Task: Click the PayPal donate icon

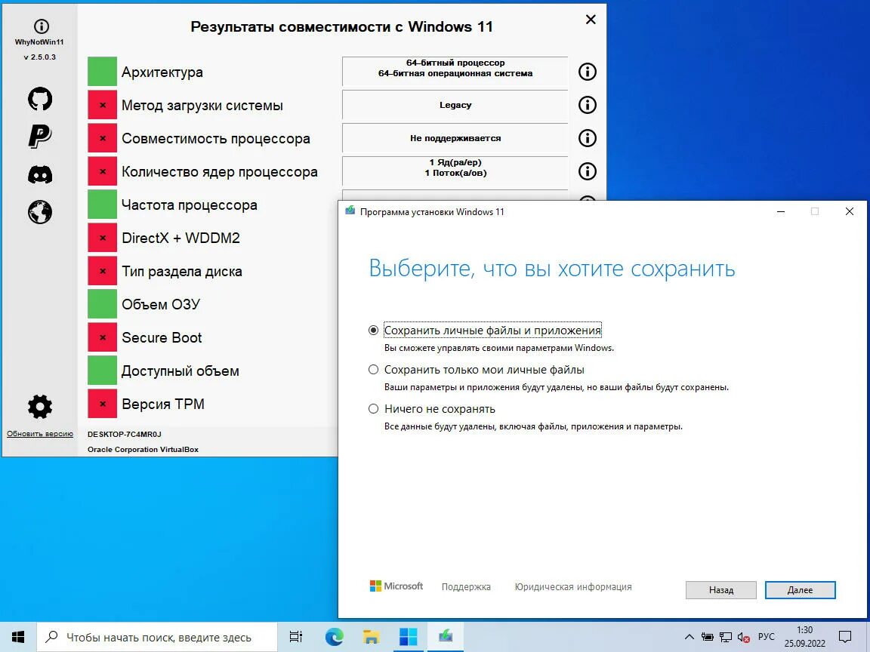Action: click(x=40, y=136)
